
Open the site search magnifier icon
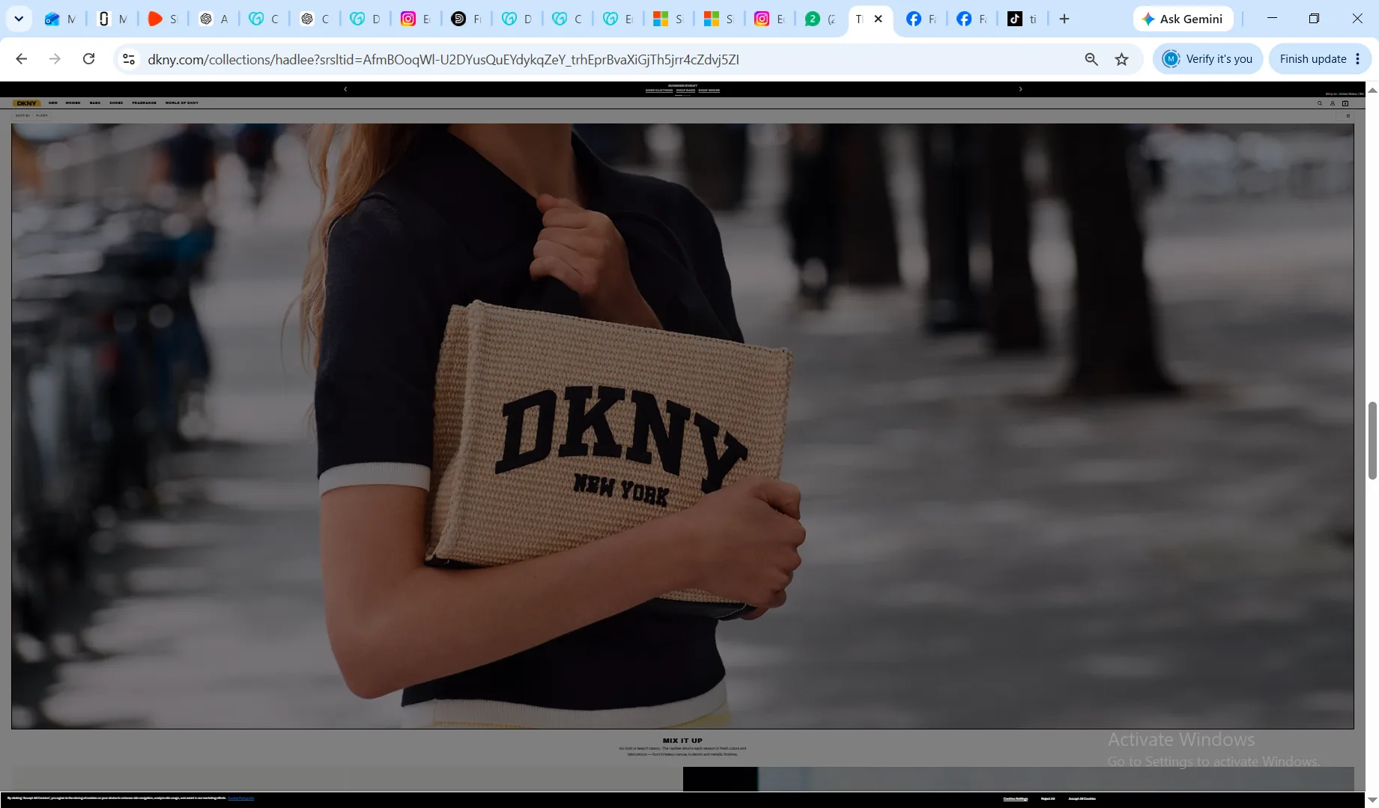[1320, 103]
